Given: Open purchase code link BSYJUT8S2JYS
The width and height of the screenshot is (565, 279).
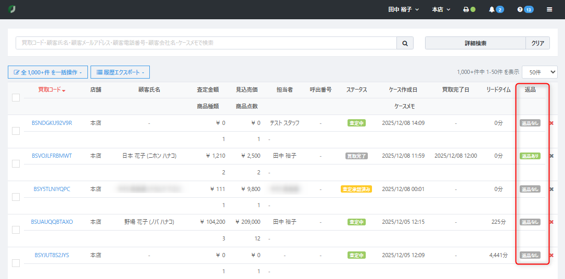Looking at the screenshot, I should pyautogui.click(x=52, y=255).
